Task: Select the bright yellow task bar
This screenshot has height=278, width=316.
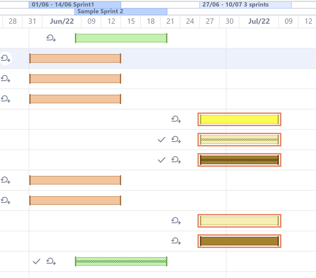Action: [239, 119]
